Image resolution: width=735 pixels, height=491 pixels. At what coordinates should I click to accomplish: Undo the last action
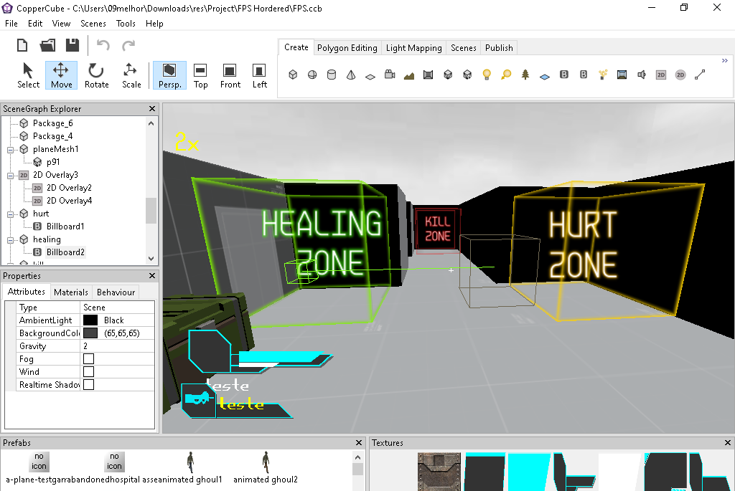click(x=103, y=45)
